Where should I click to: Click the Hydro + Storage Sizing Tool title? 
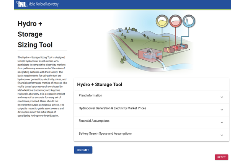35,34
